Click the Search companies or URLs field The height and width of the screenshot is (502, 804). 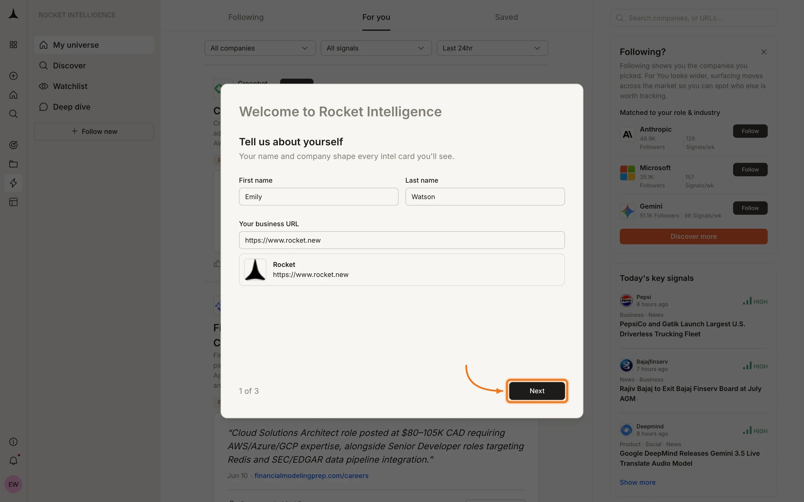coord(693,18)
